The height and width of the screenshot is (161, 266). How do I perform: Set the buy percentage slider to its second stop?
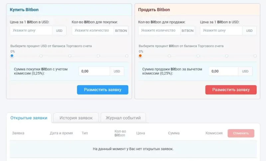pos(41,56)
